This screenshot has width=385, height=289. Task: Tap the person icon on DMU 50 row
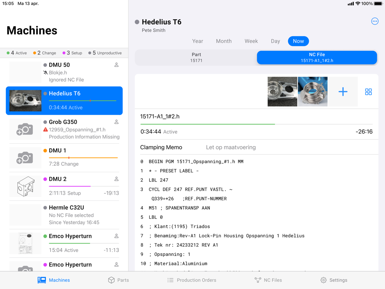pyautogui.click(x=116, y=65)
